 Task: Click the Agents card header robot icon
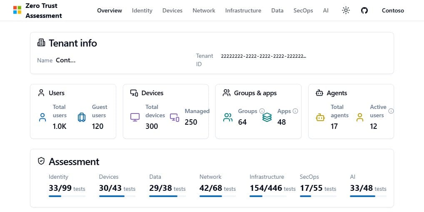coord(319,93)
